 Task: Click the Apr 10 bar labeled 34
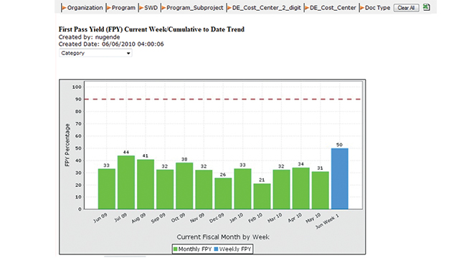click(x=301, y=188)
